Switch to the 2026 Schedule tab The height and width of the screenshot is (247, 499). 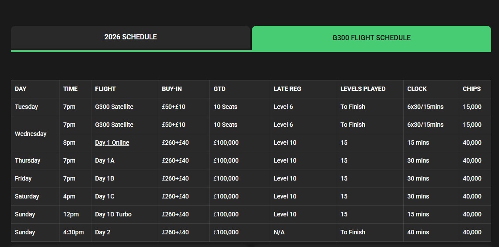pyautogui.click(x=130, y=37)
